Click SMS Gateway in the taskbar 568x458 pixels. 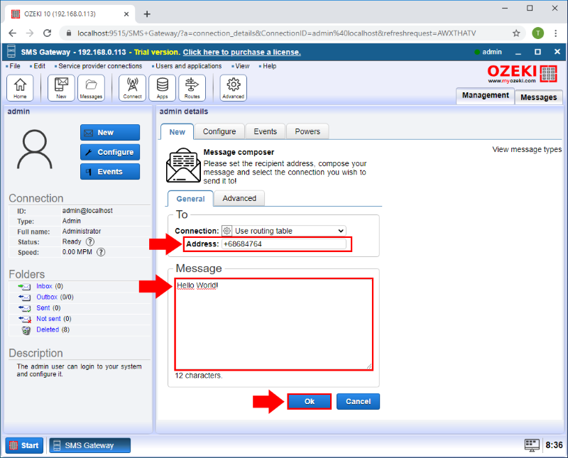(89, 445)
